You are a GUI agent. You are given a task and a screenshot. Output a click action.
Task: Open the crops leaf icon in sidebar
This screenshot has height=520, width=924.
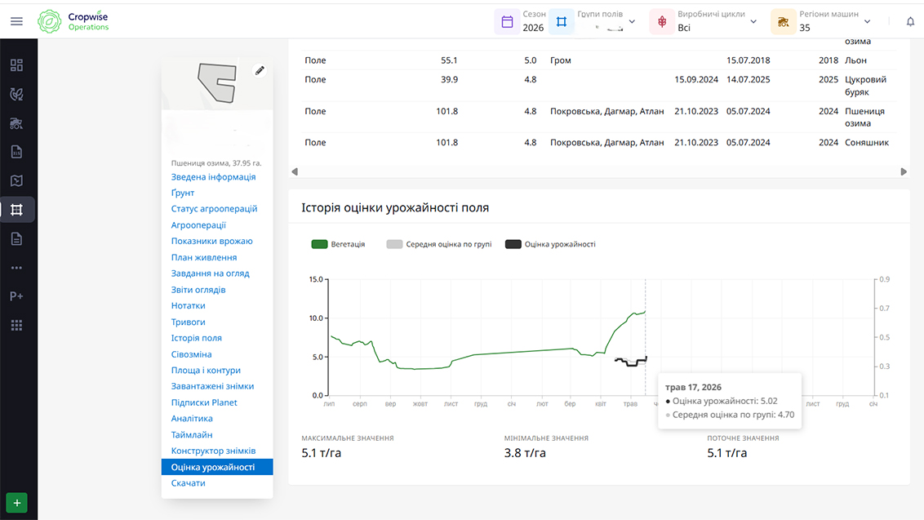[x=16, y=95]
